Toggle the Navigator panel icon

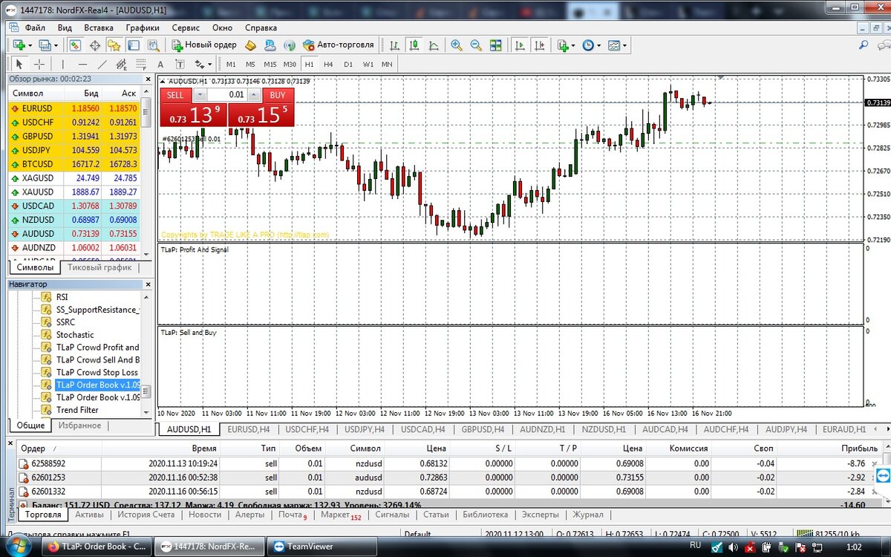(114, 45)
